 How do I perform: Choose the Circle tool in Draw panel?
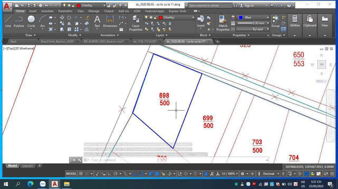point(31,21)
